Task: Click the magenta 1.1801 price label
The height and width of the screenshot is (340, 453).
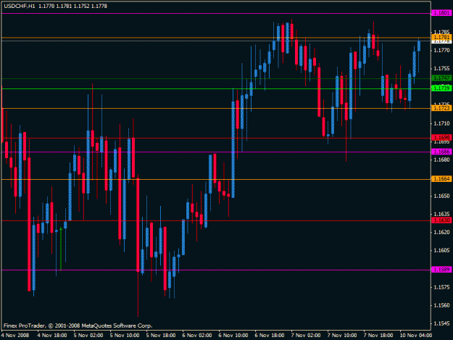Action: click(x=441, y=13)
